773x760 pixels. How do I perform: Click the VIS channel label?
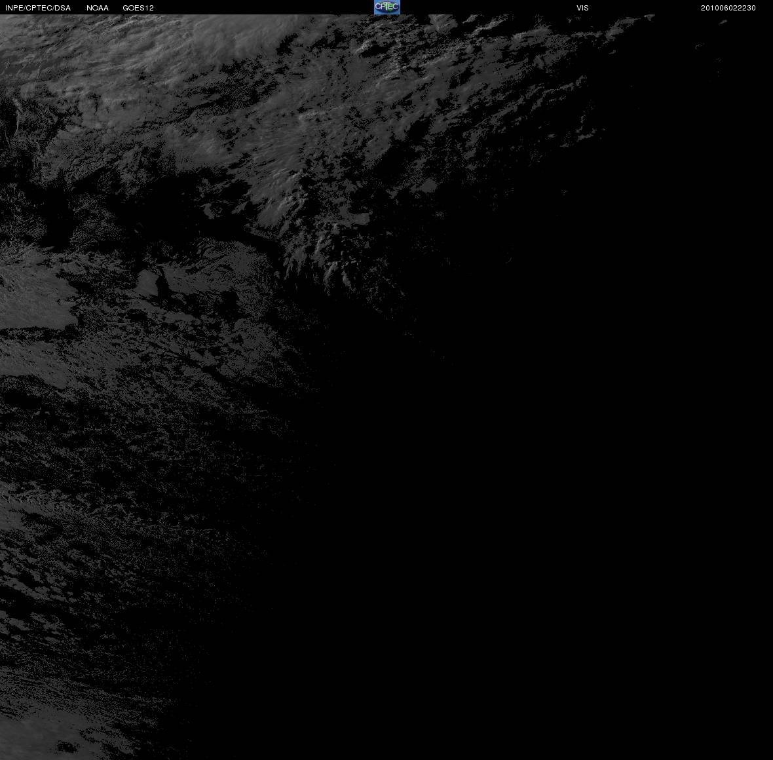[x=583, y=8]
